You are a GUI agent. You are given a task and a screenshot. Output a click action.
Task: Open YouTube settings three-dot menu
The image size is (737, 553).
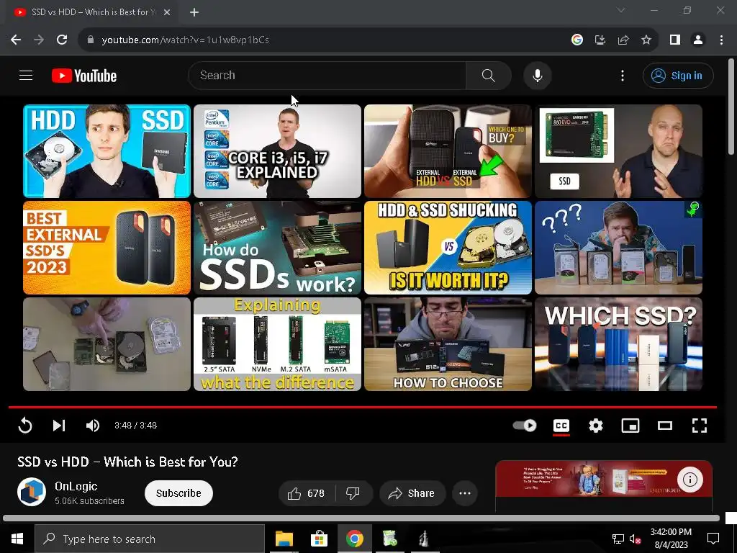(623, 75)
